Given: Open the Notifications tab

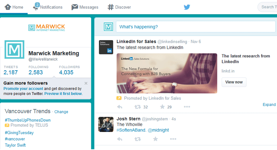Looking at the screenshot, I should (48, 7).
